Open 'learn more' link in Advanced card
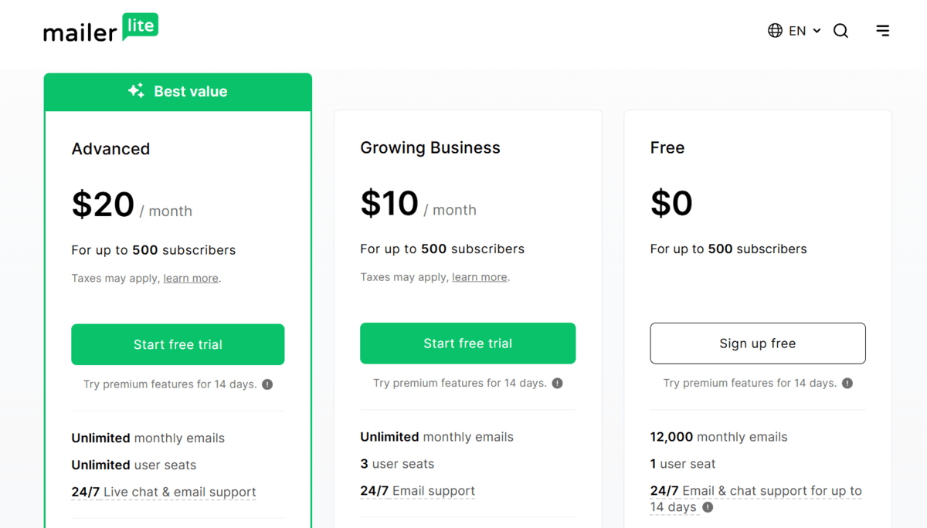927x528 pixels. pos(190,278)
